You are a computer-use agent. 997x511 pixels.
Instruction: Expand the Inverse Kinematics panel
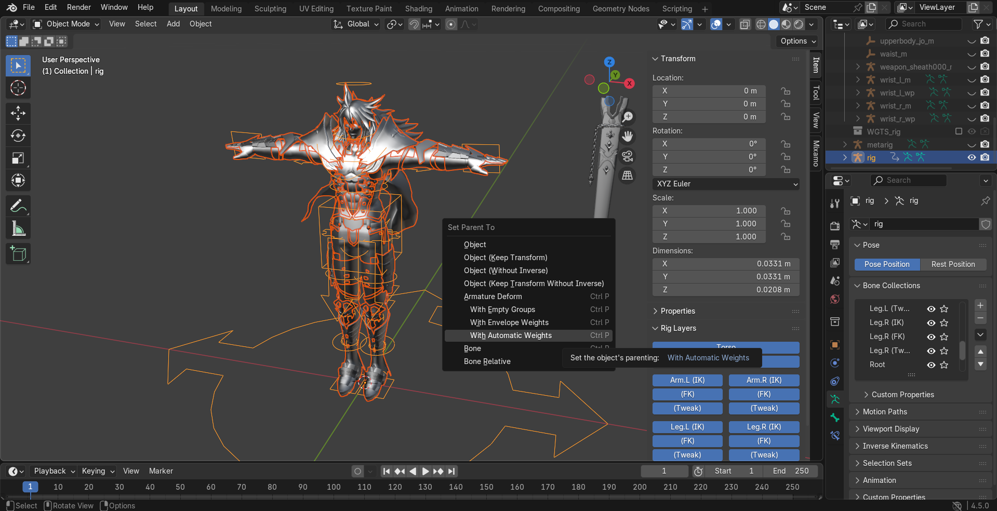click(x=895, y=446)
